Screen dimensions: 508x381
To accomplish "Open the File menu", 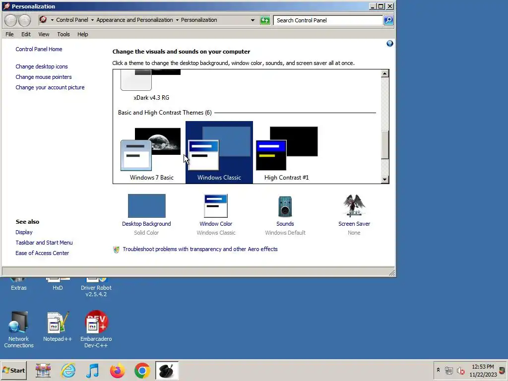I will [9, 34].
